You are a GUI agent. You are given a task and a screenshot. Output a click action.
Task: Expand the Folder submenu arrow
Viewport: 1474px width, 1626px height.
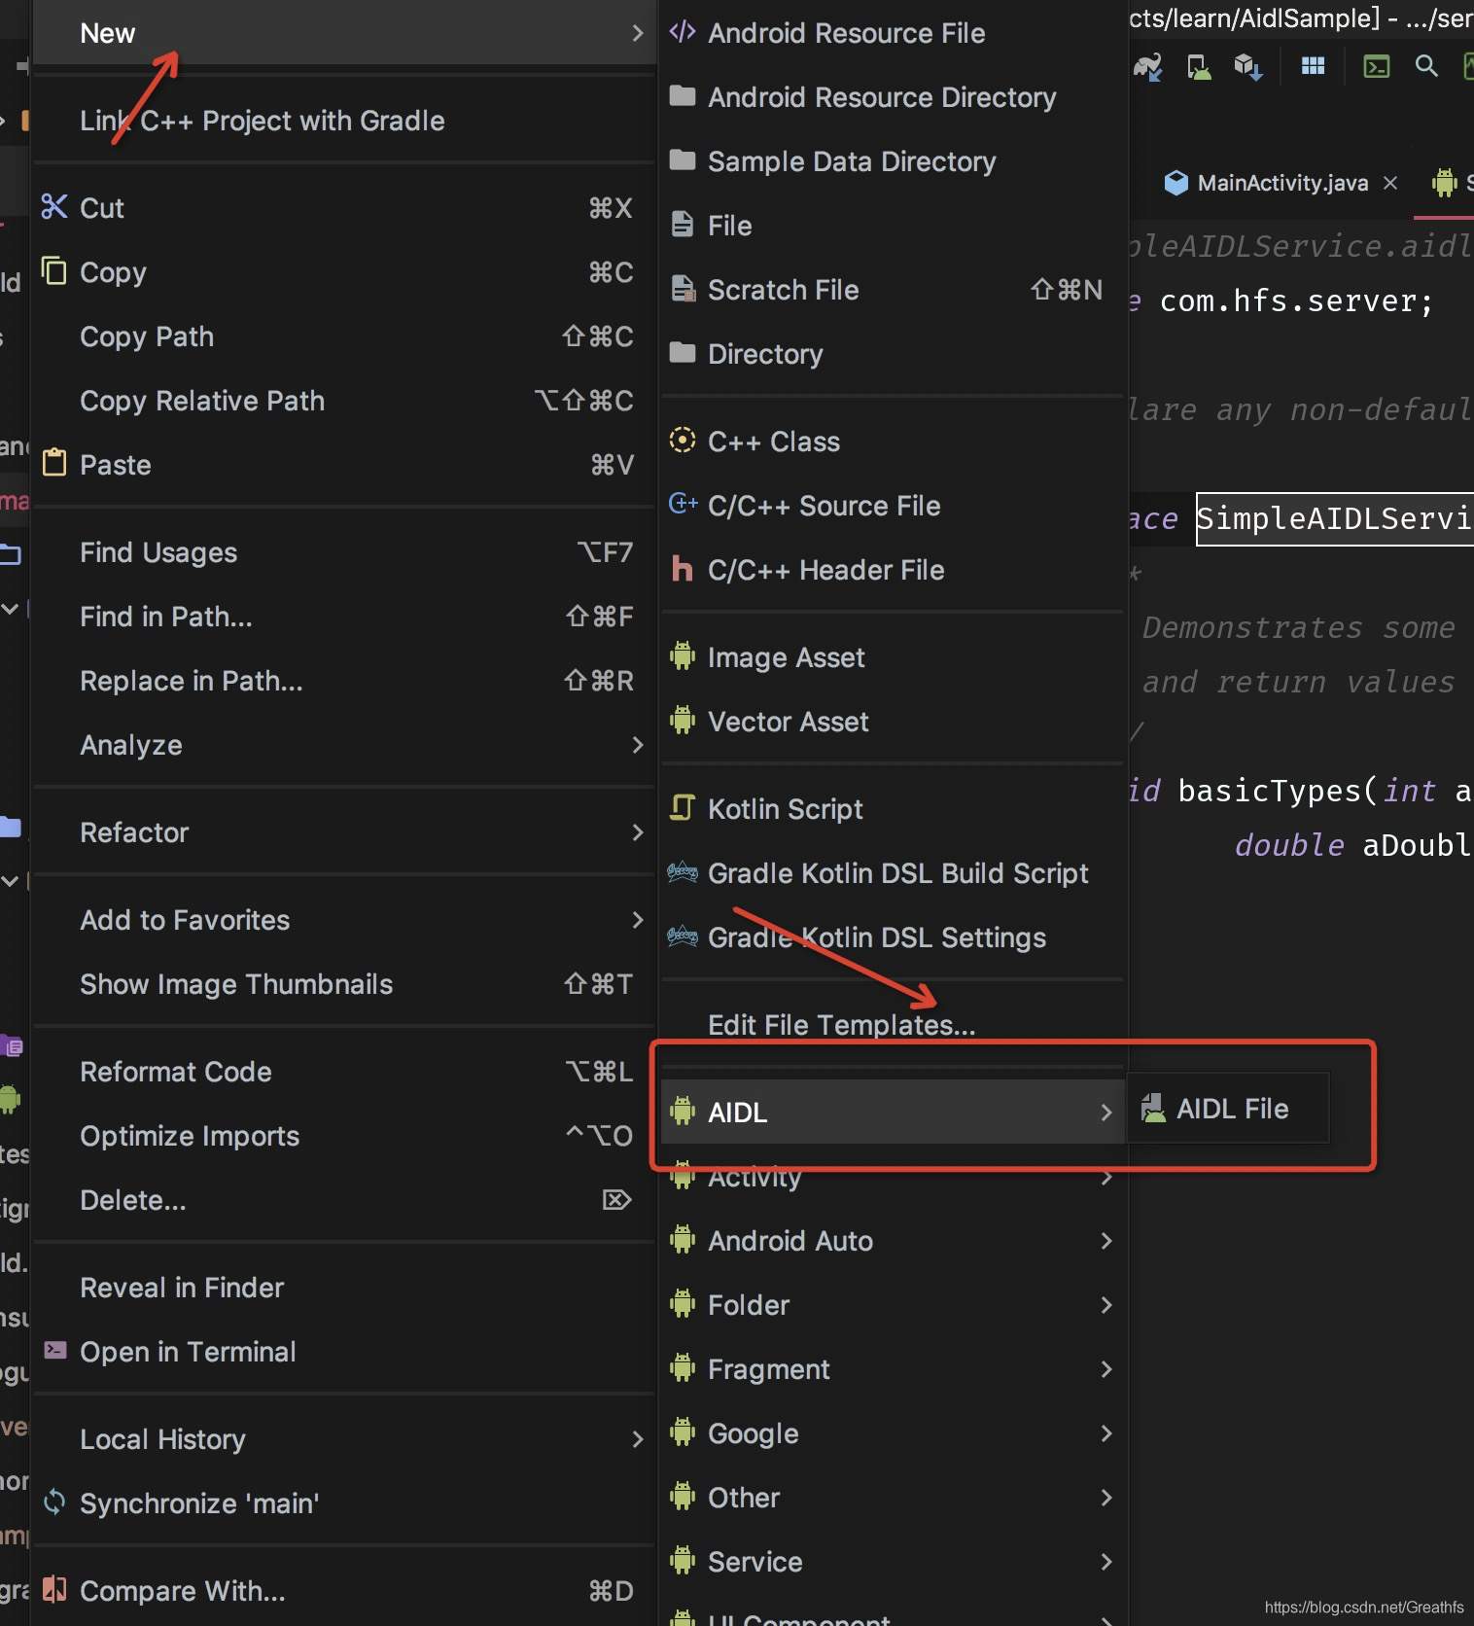pos(1106,1305)
